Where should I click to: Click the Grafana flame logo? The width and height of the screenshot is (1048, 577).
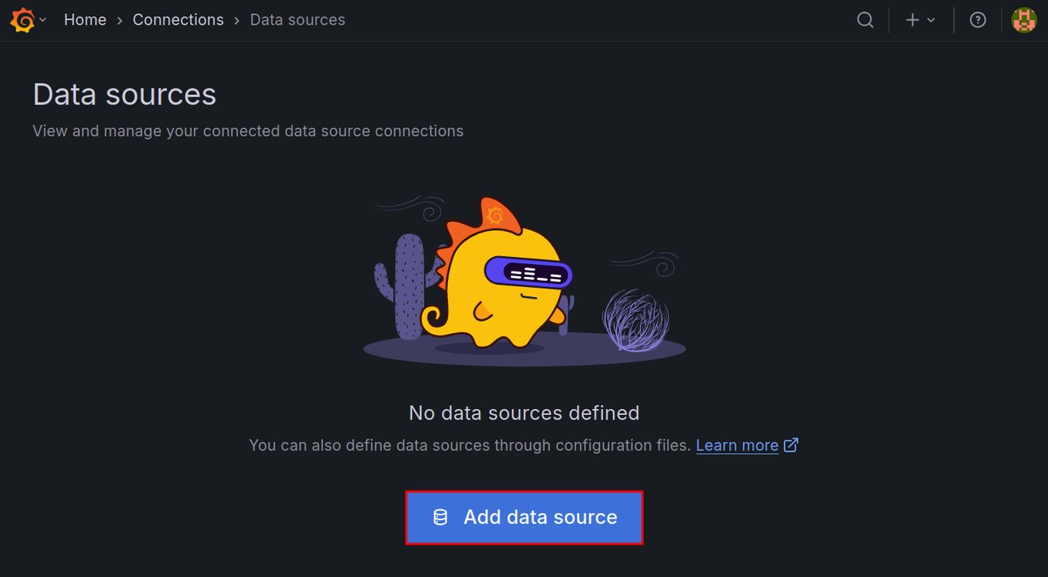(21, 19)
